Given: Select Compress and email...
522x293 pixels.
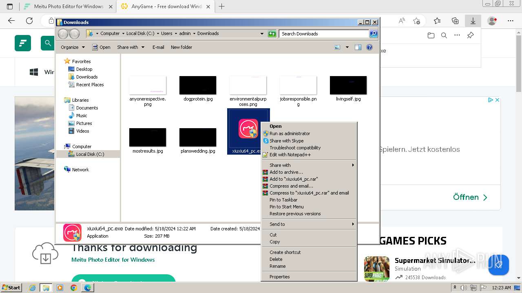Looking at the screenshot, I should point(309,186).
